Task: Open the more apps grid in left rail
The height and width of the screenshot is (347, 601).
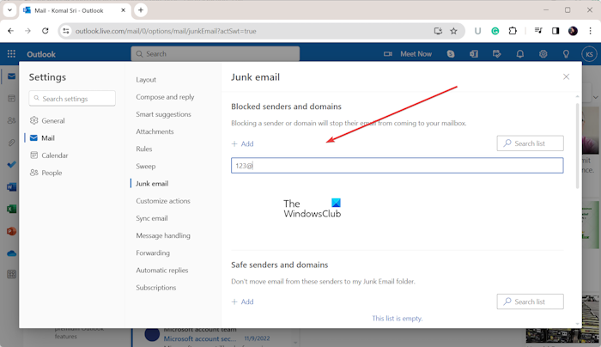Action: (11, 274)
